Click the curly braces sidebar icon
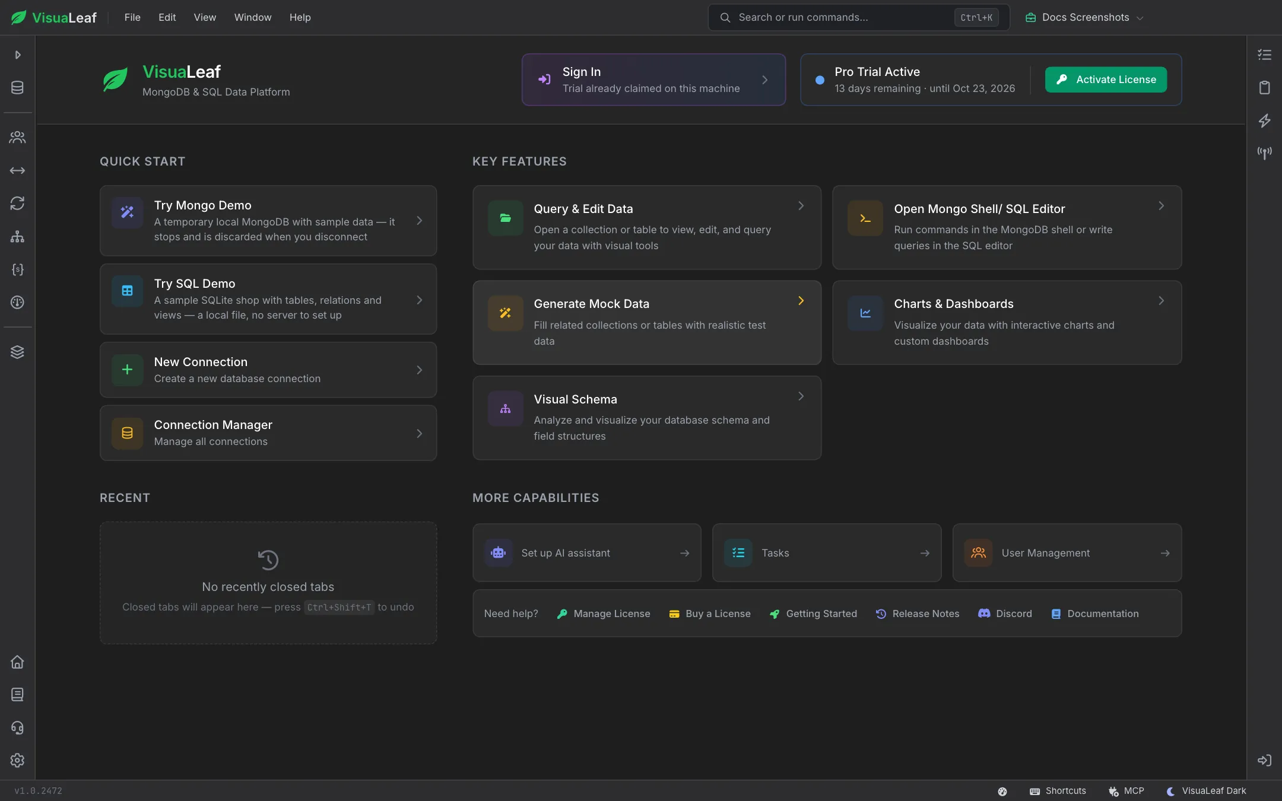Viewport: 1282px width, 801px height. [17, 269]
